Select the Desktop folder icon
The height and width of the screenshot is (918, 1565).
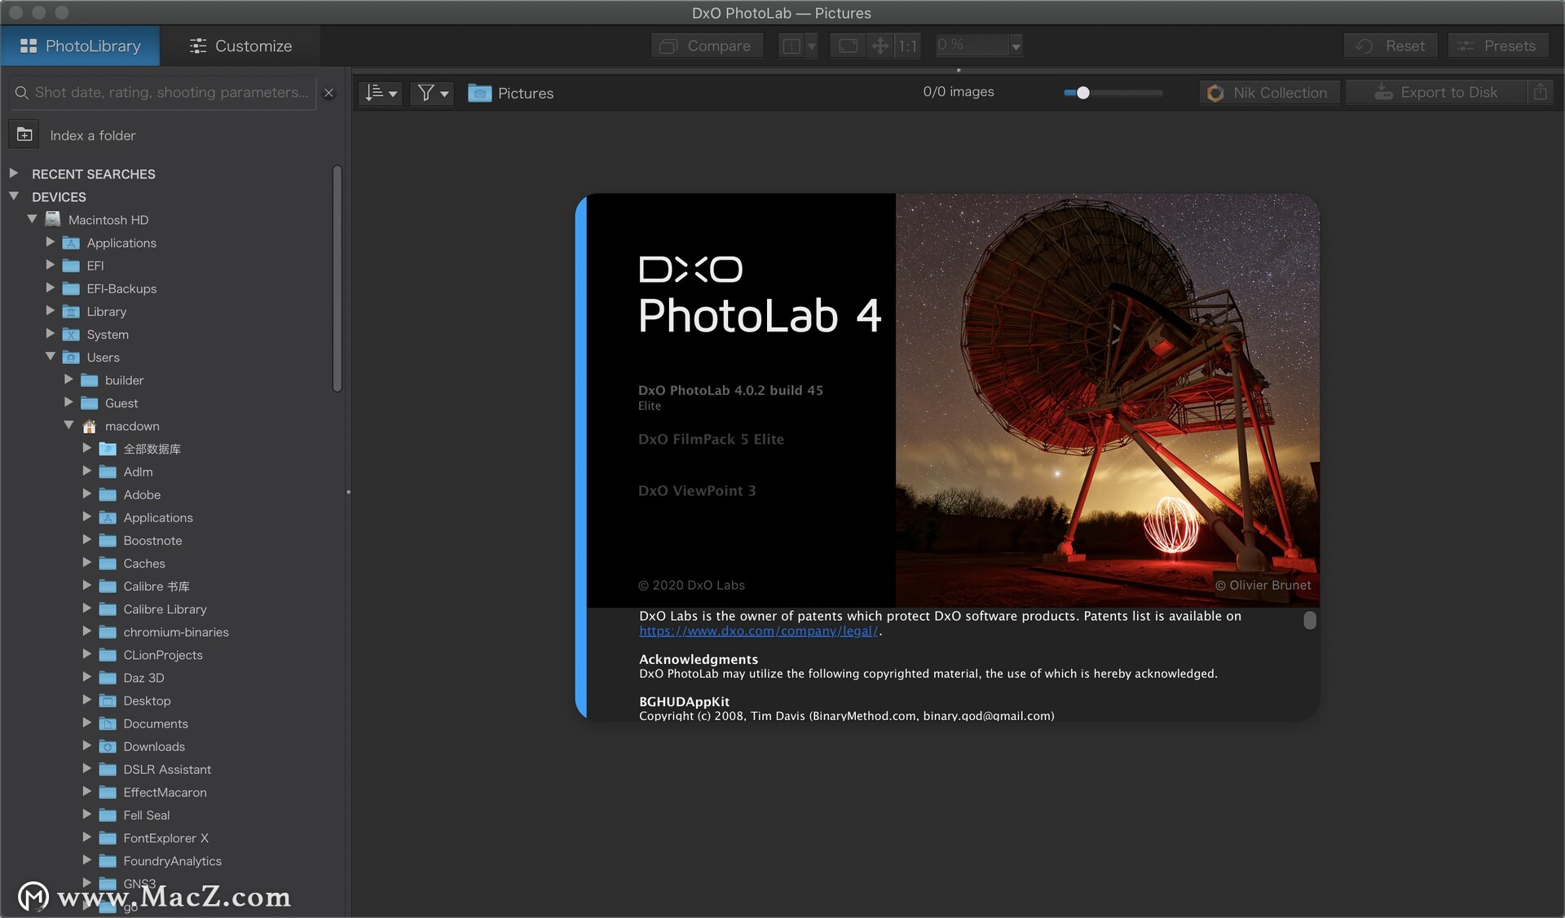(x=108, y=701)
